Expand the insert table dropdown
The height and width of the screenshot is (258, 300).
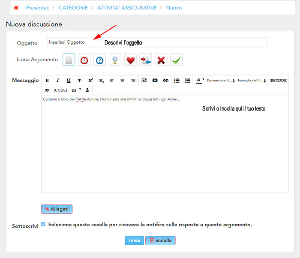pyautogui.click(x=76, y=90)
